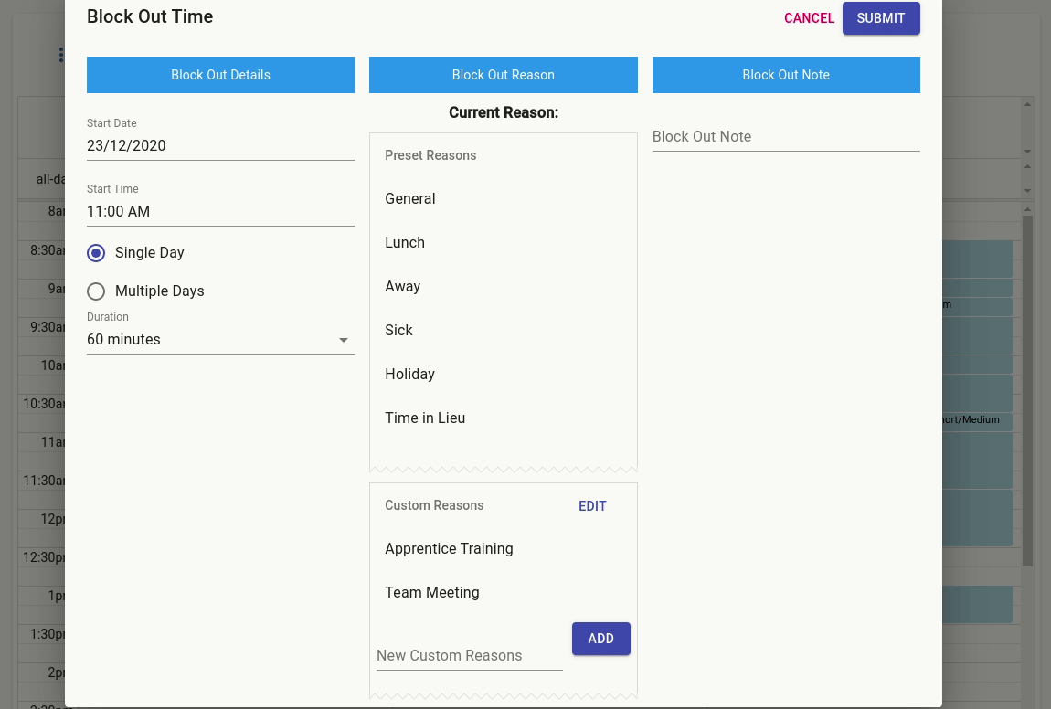Click the Start Date field showing 23/12/2020
The height and width of the screenshot is (709, 1051).
220,145
